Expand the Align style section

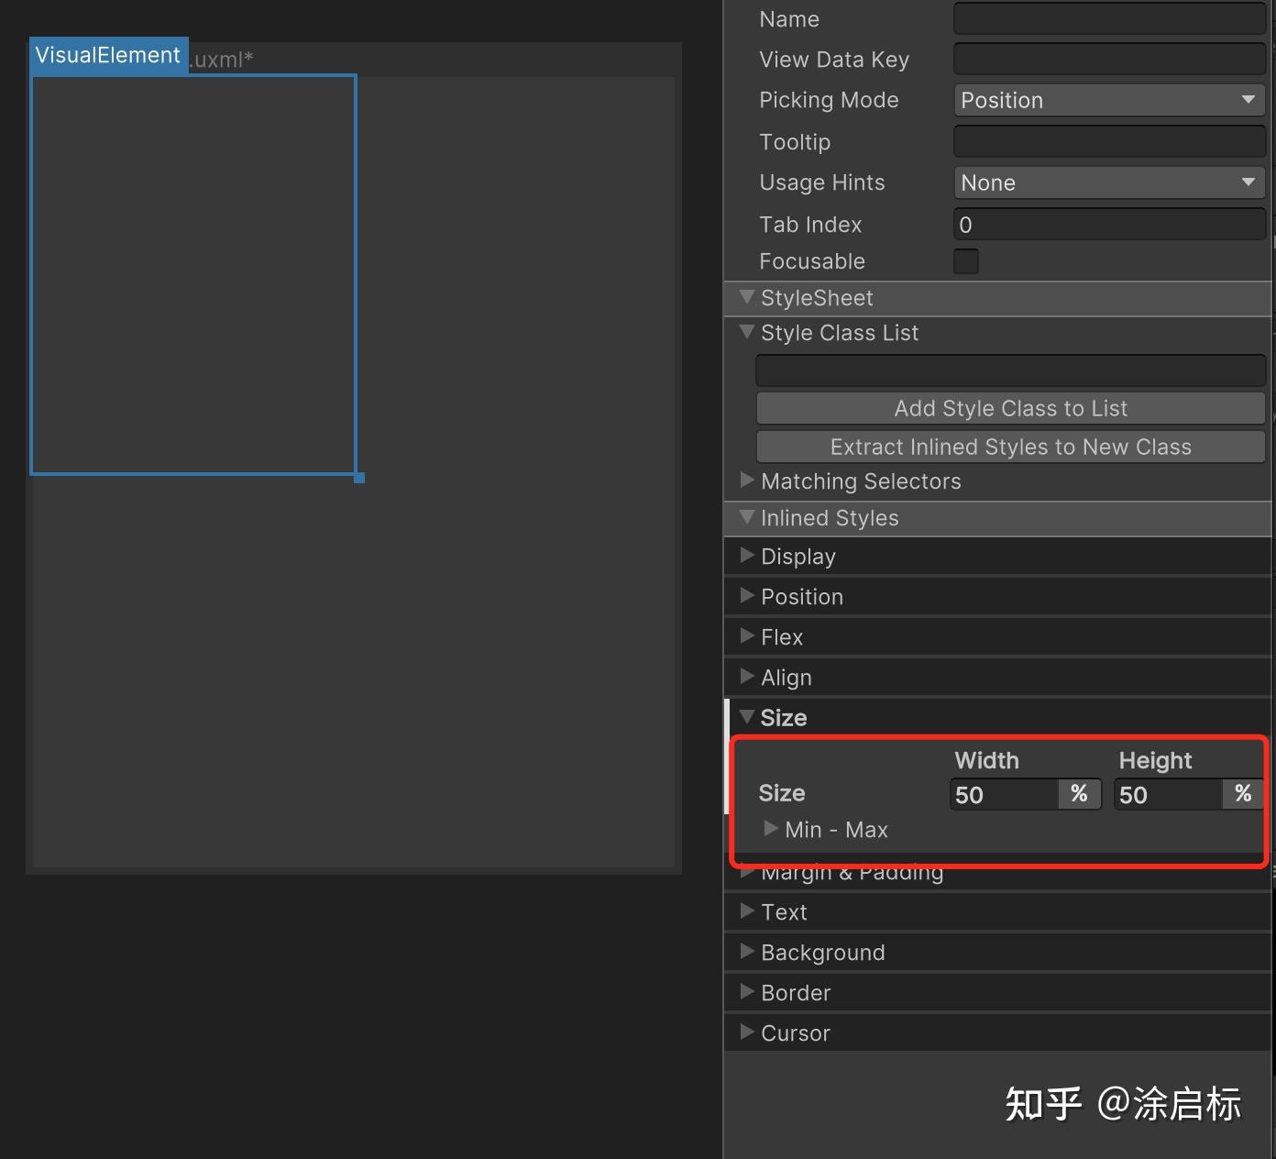pyautogui.click(x=747, y=677)
